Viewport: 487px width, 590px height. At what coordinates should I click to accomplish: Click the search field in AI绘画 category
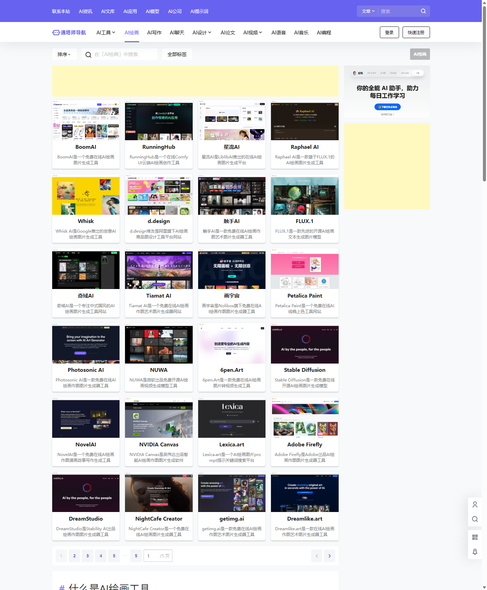click(124, 54)
